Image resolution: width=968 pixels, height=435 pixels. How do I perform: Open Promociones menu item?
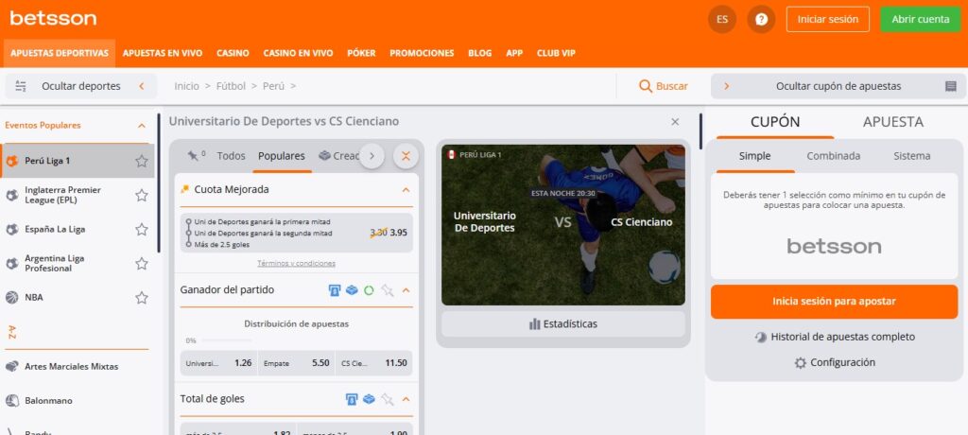click(422, 53)
